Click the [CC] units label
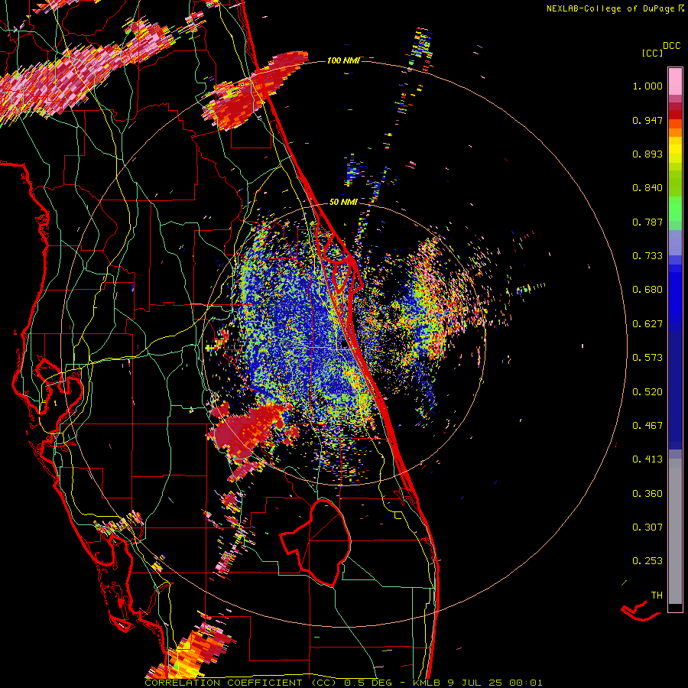Image resolution: width=688 pixels, height=688 pixels. 653,53
